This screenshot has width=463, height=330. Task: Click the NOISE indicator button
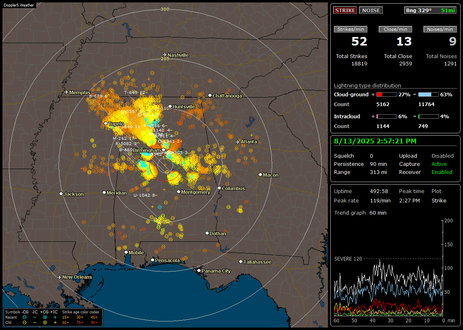coord(371,10)
